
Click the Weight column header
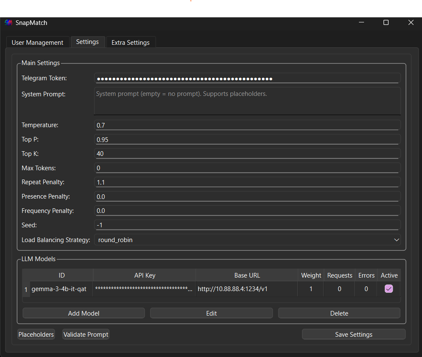point(311,275)
